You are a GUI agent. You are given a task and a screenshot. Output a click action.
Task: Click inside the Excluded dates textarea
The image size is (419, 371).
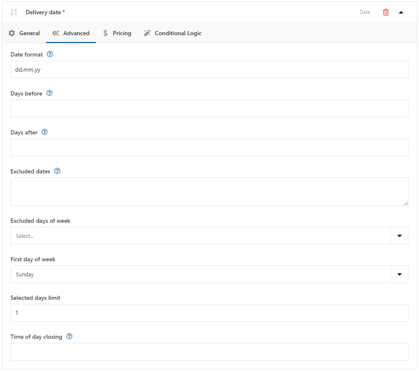[x=209, y=192]
